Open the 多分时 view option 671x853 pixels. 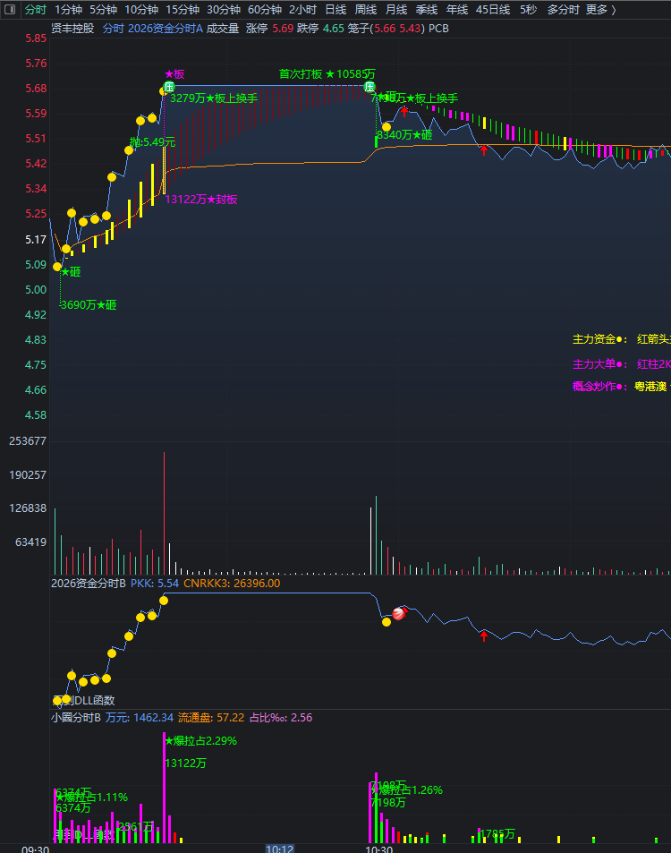(x=563, y=9)
